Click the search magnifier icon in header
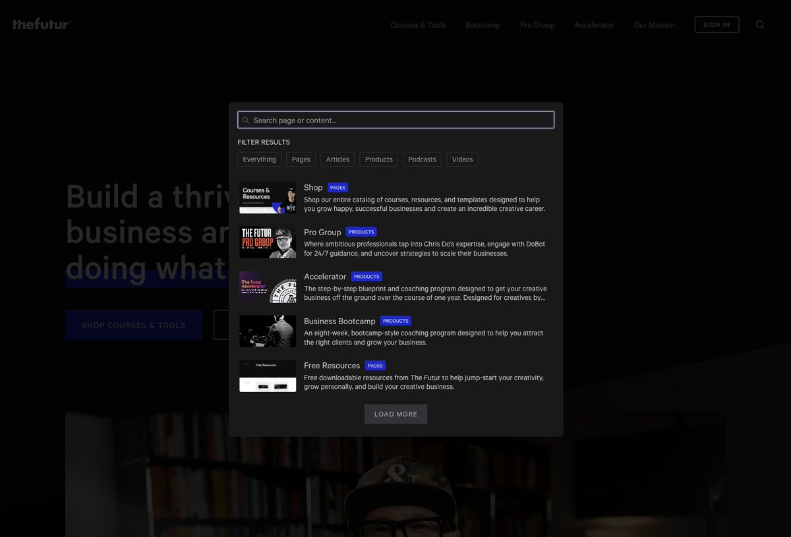Image resolution: width=791 pixels, height=537 pixels. [x=760, y=24]
